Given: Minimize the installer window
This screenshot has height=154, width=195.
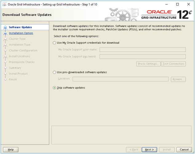Looking at the screenshot, I should 166,4.
